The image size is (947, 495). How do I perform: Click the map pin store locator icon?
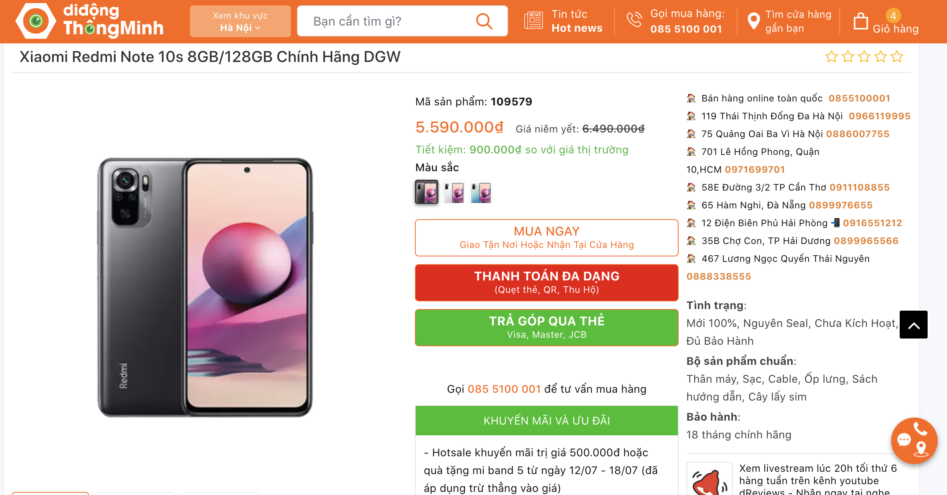[753, 21]
